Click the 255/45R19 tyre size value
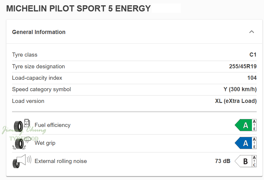Viewport: 264px width, 180px height. 243,67
